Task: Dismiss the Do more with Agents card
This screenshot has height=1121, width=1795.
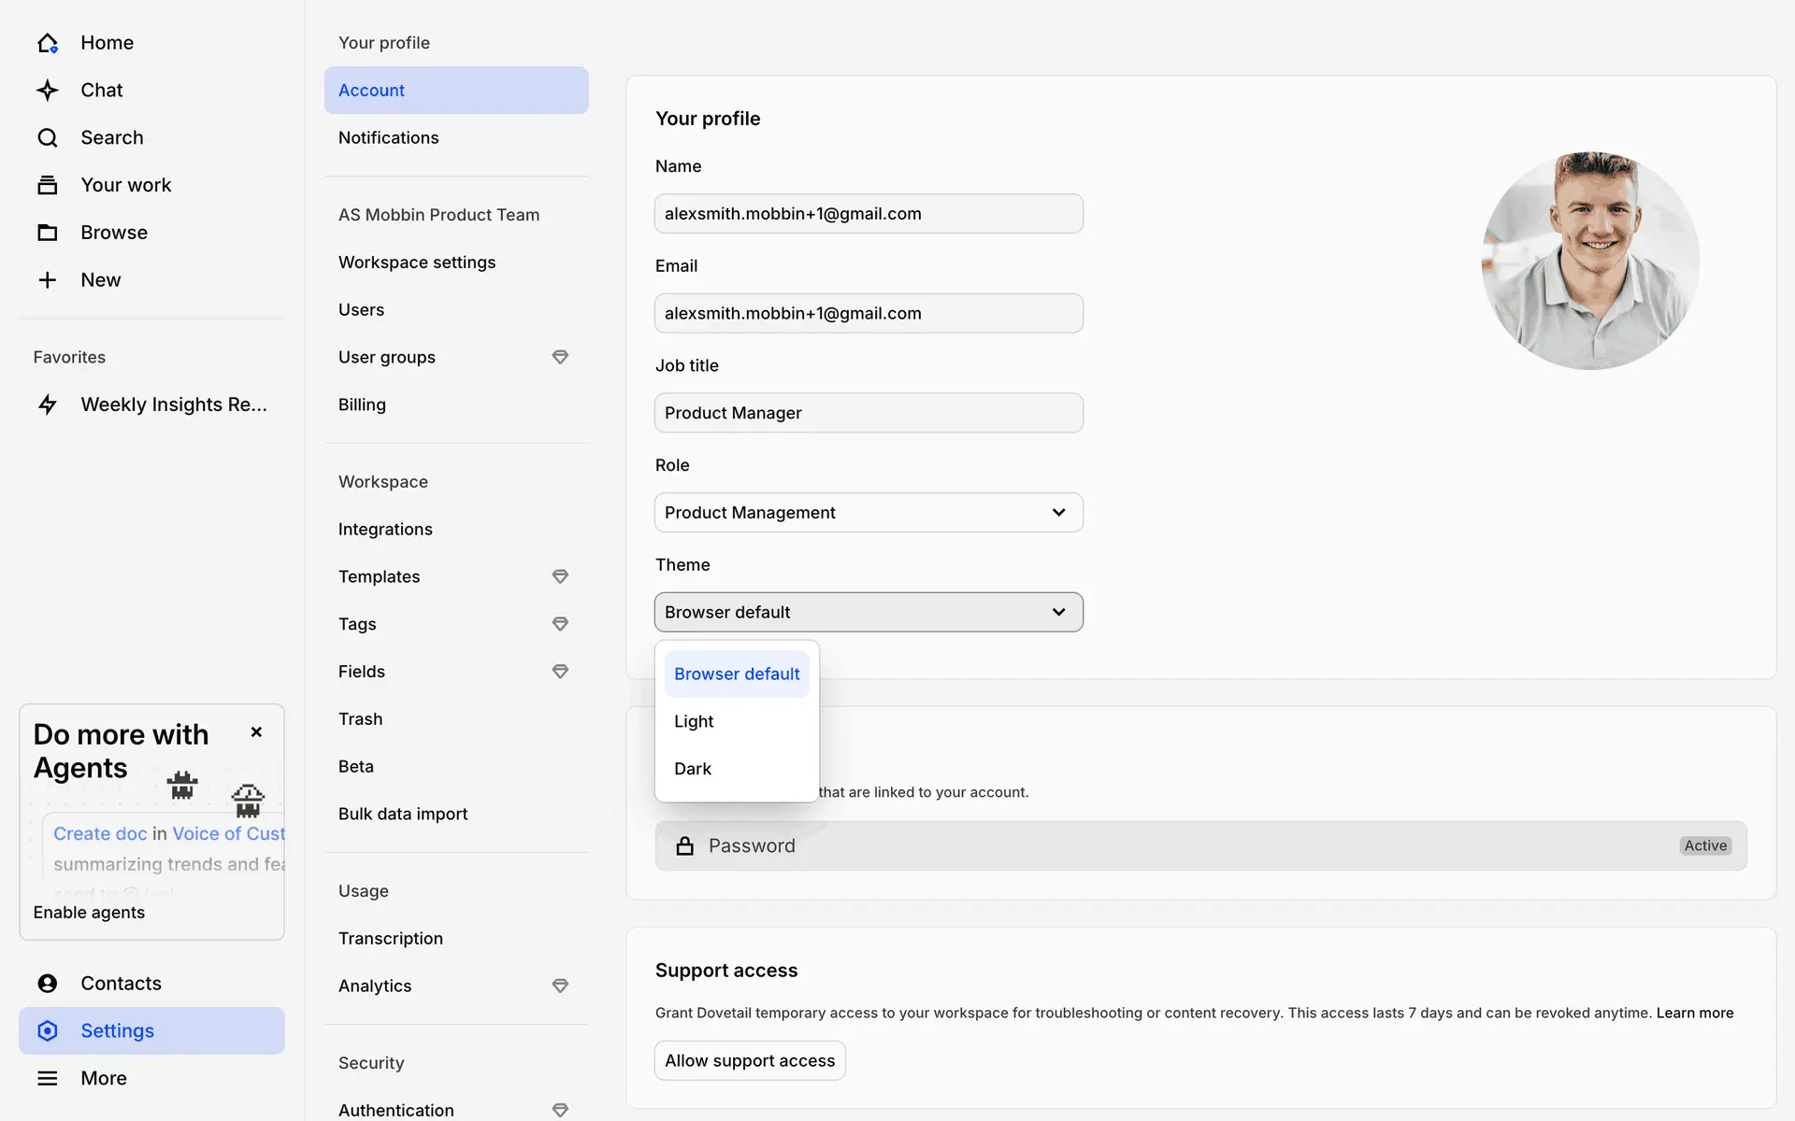Action: (x=256, y=732)
